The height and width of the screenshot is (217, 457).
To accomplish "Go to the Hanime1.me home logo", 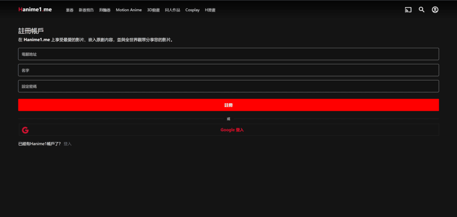I will [x=35, y=10].
